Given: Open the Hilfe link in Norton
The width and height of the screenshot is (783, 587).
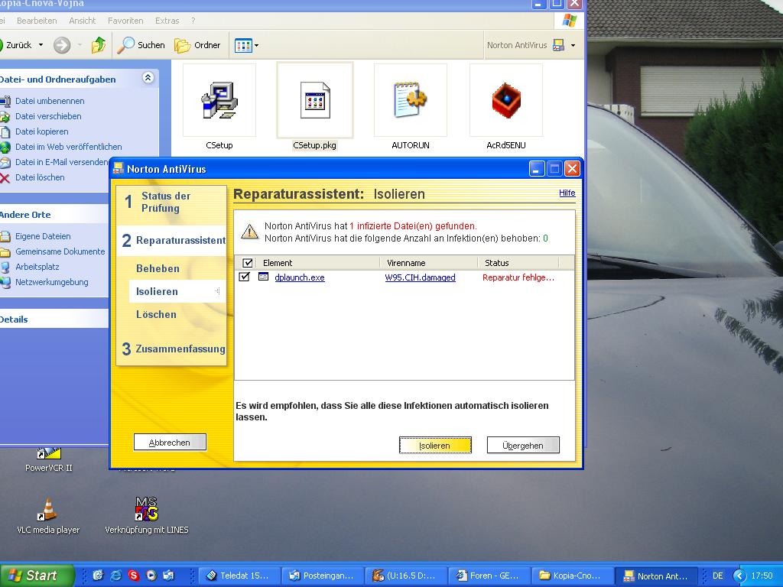Looking at the screenshot, I should (x=567, y=193).
